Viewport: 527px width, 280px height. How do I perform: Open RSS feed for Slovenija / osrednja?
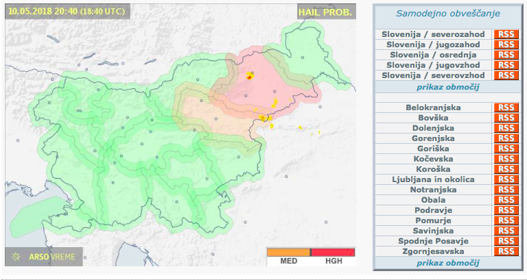click(x=506, y=55)
